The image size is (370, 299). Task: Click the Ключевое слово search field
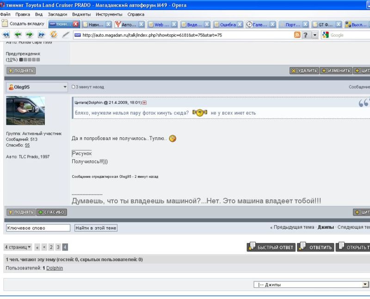coord(37,228)
